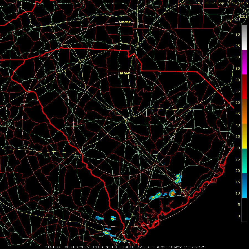249x249 pixels.
Task: Click the yellow segment of color scale
Action: 244,136
